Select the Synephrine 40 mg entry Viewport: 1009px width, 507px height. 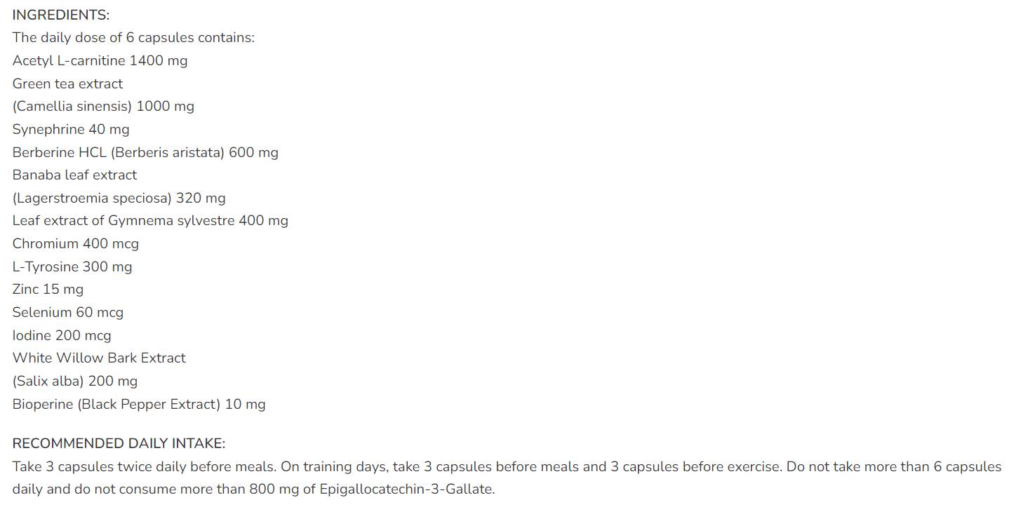[71, 130]
